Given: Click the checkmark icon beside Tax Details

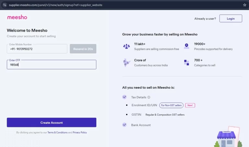Looking at the screenshot, I should (x=124, y=97).
